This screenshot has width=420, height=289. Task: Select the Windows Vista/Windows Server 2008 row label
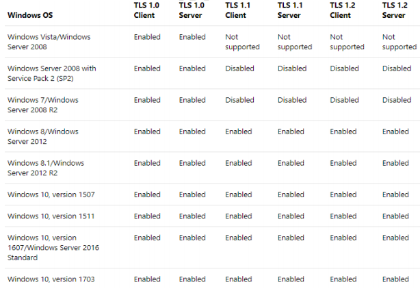pos(49,42)
